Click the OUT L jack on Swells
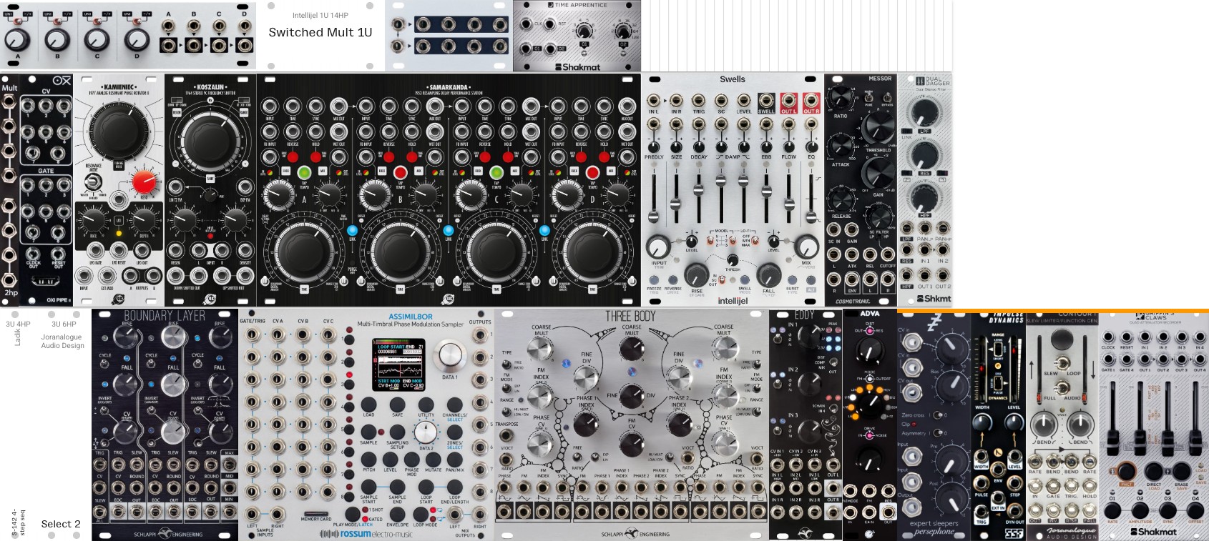1209x541 pixels. pos(788,101)
